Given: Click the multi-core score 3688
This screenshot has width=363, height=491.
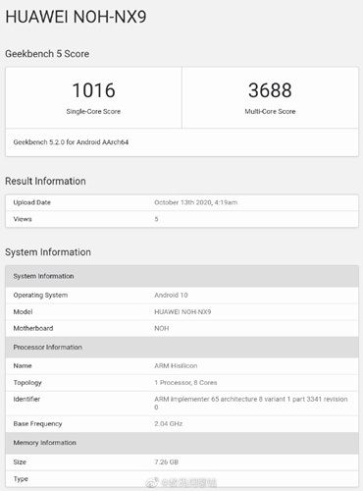Looking at the screenshot, I should tap(270, 90).
